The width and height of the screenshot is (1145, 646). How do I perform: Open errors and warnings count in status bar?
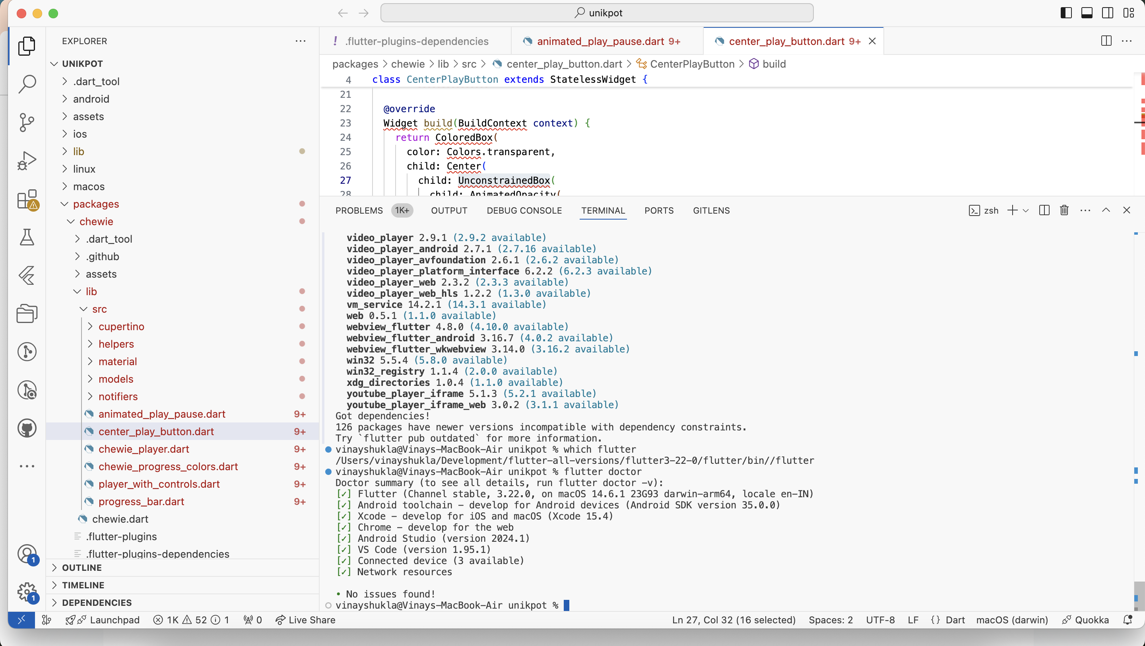(x=191, y=620)
